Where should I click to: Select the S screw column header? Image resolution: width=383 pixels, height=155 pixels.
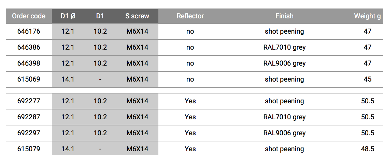pos(137,16)
